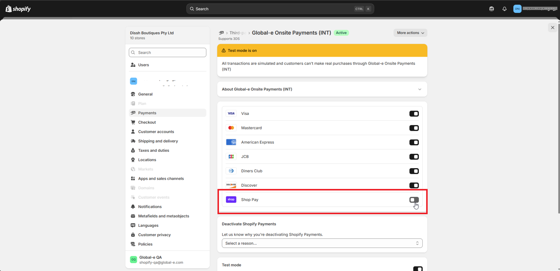This screenshot has height=271, width=560.
Task: Click the Third-party breadcrumb link
Action: 237,33
